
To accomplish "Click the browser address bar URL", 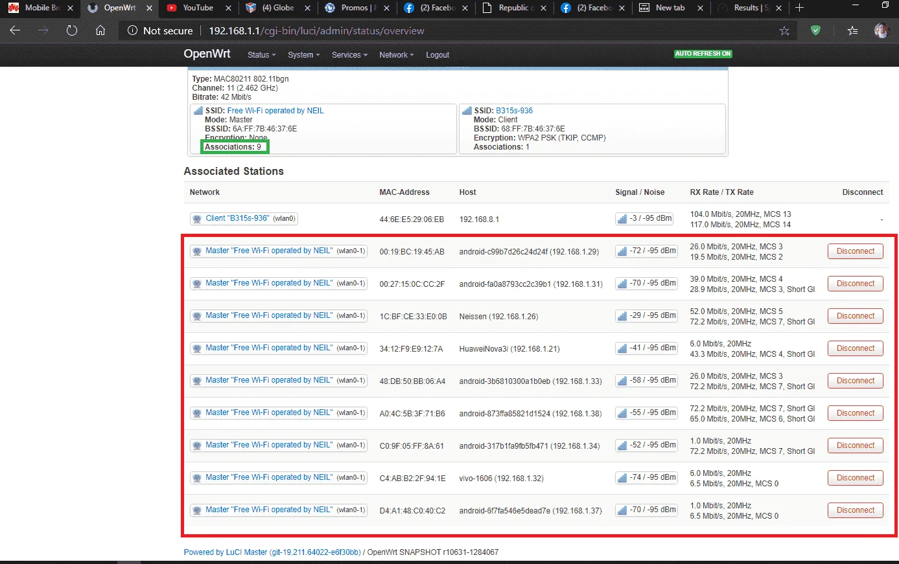I will 316,30.
